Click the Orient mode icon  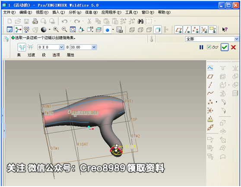[27, 30]
